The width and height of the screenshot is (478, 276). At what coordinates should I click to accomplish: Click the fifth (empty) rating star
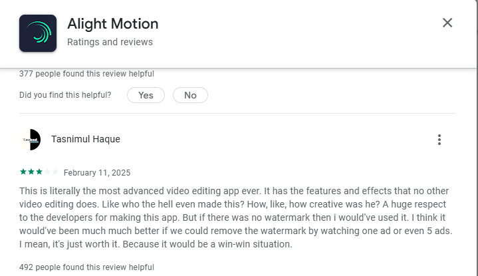(x=55, y=172)
